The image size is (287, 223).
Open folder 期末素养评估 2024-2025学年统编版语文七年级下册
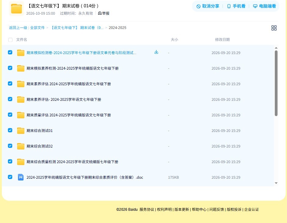tap(69, 84)
